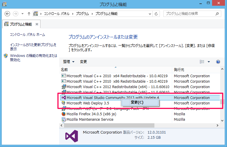227x147 pixels.
Task: Select Microsoft Visual Studio Community 2013 row
Action: coord(140,98)
